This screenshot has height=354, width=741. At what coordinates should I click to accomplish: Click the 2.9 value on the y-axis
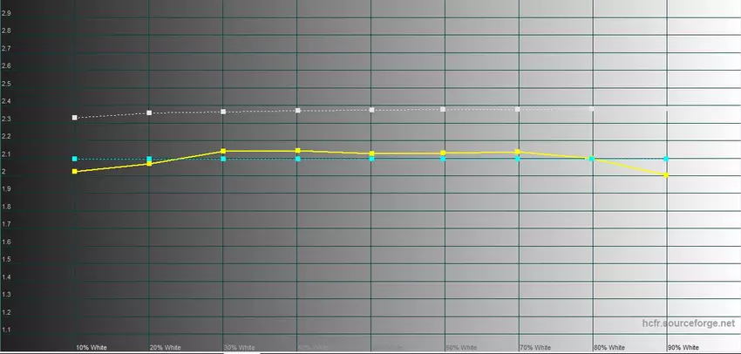pos(7,12)
